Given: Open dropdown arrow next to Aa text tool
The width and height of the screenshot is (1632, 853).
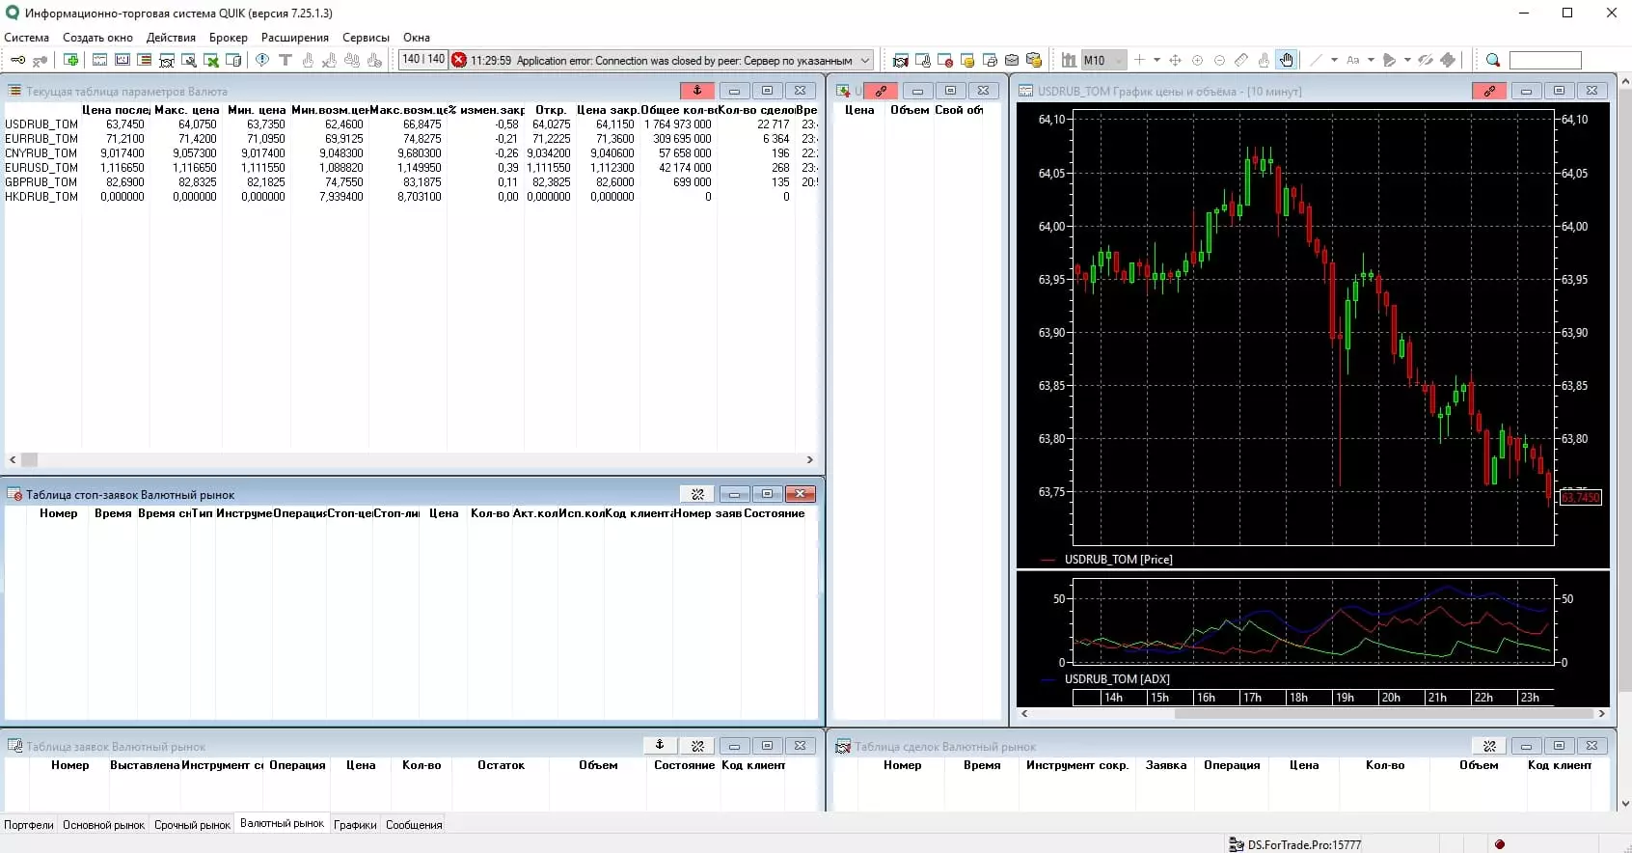Looking at the screenshot, I should 1371,60.
